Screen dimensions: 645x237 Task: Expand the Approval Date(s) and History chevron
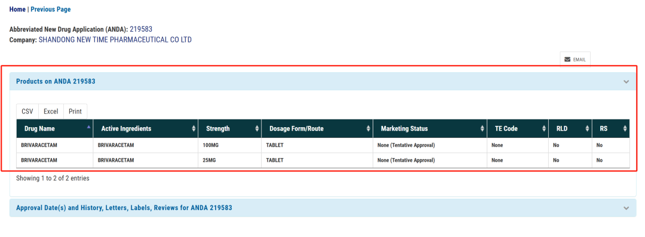tap(626, 208)
